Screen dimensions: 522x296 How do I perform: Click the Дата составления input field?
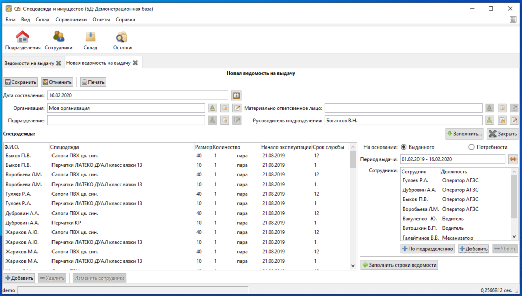point(138,95)
